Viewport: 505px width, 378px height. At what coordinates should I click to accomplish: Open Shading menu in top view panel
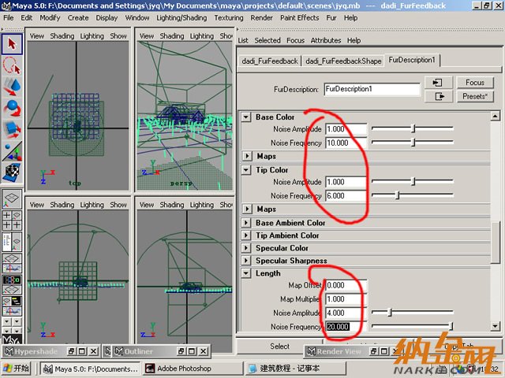62,36
